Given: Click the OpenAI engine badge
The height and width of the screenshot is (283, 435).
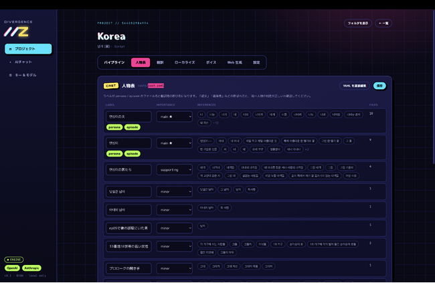Looking at the screenshot, I should coord(12,268).
